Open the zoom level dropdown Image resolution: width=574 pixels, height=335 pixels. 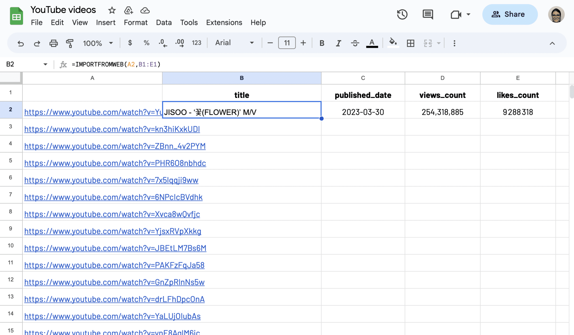[98, 43]
